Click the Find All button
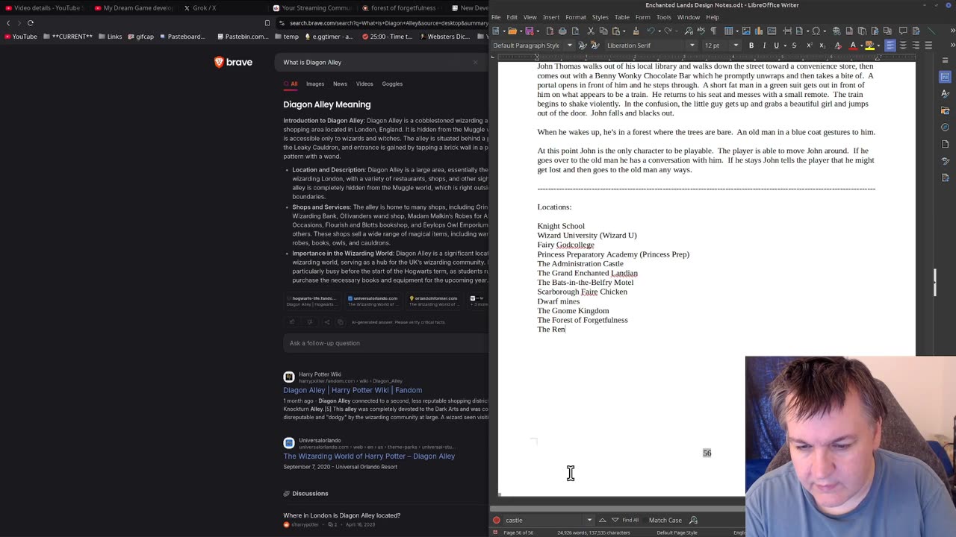Viewport: 956px width, 537px height. [x=630, y=520]
